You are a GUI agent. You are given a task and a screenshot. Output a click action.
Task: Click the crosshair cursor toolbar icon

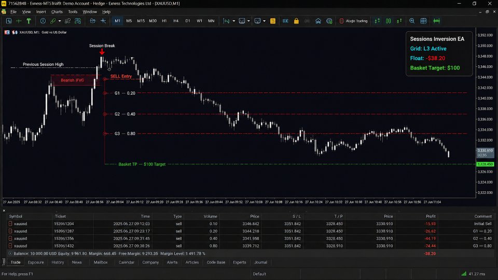103,21
